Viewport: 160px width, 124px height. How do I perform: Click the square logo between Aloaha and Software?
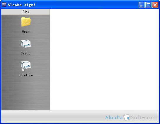coord(127,117)
